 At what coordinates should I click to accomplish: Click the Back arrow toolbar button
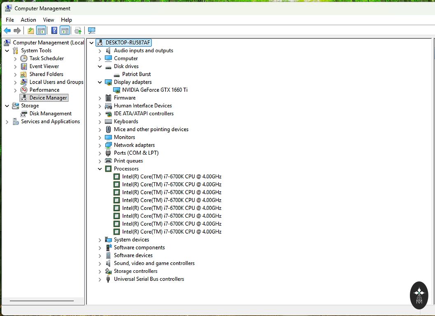[7, 30]
